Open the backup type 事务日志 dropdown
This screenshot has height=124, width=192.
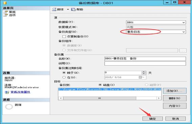156,32
